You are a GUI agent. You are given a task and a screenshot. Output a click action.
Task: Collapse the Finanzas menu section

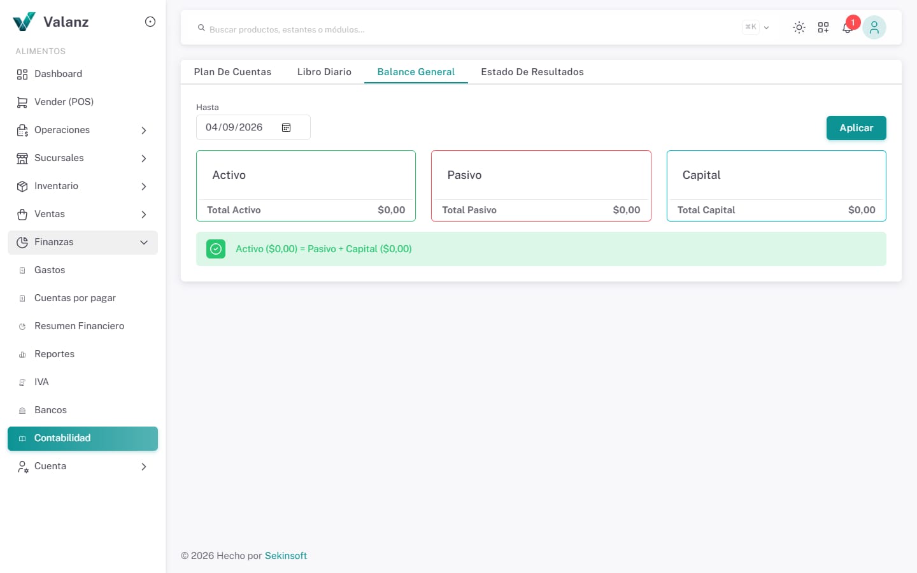pyautogui.click(x=83, y=243)
